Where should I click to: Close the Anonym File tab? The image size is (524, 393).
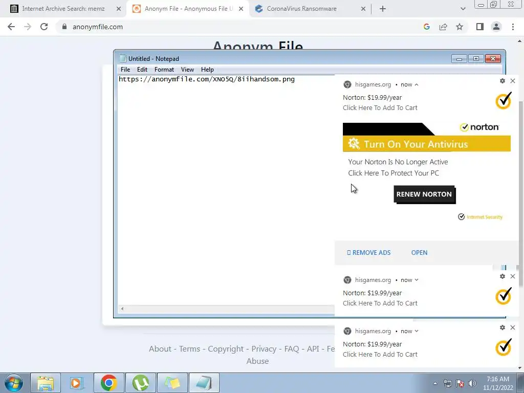[x=241, y=9]
